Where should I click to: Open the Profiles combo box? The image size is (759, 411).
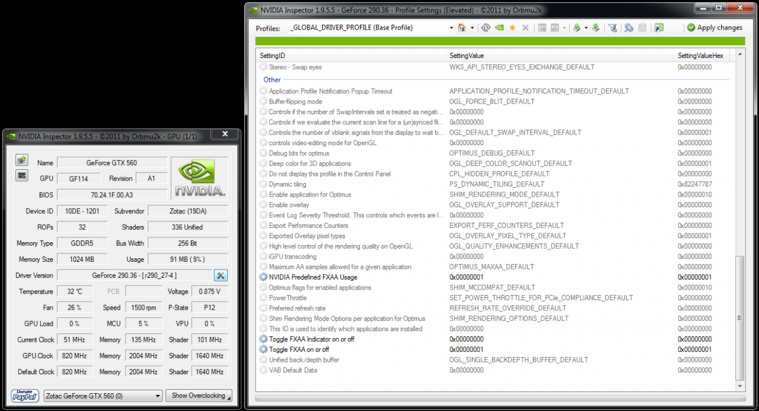coord(371,28)
